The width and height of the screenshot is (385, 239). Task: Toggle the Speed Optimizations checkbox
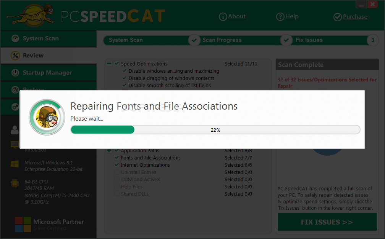point(117,64)
